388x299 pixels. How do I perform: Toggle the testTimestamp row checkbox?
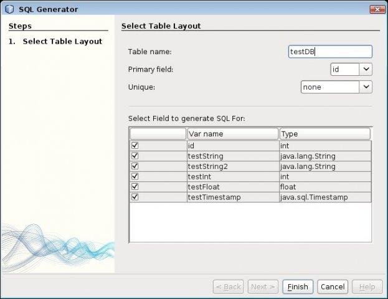coord(135,197)
